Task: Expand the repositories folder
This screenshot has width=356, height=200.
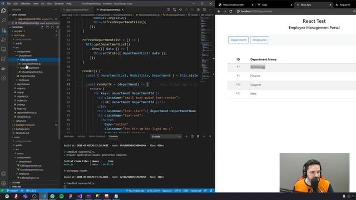Action: coord(23,84)
